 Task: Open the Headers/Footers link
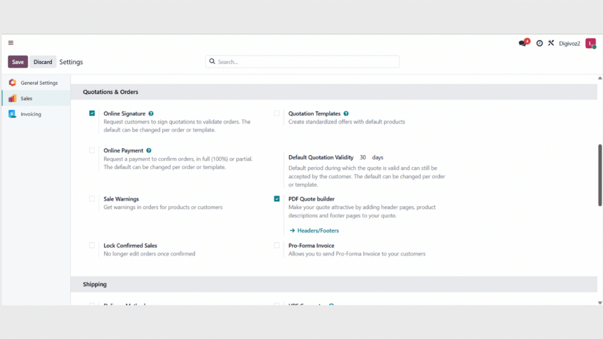(317, 231)
